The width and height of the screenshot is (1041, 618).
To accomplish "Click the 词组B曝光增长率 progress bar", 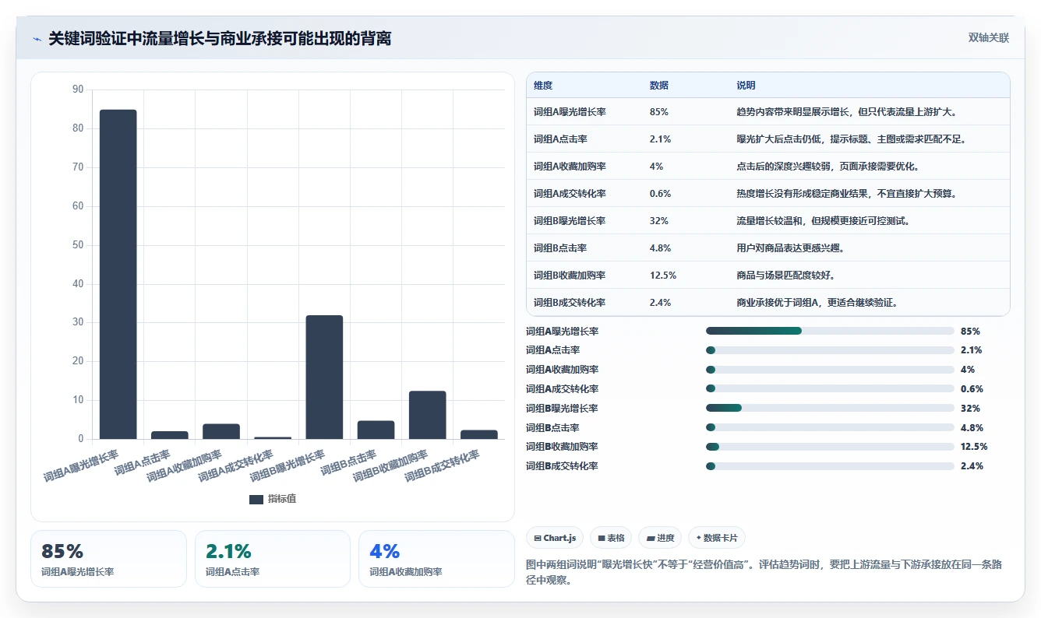I will pos(830,408).
